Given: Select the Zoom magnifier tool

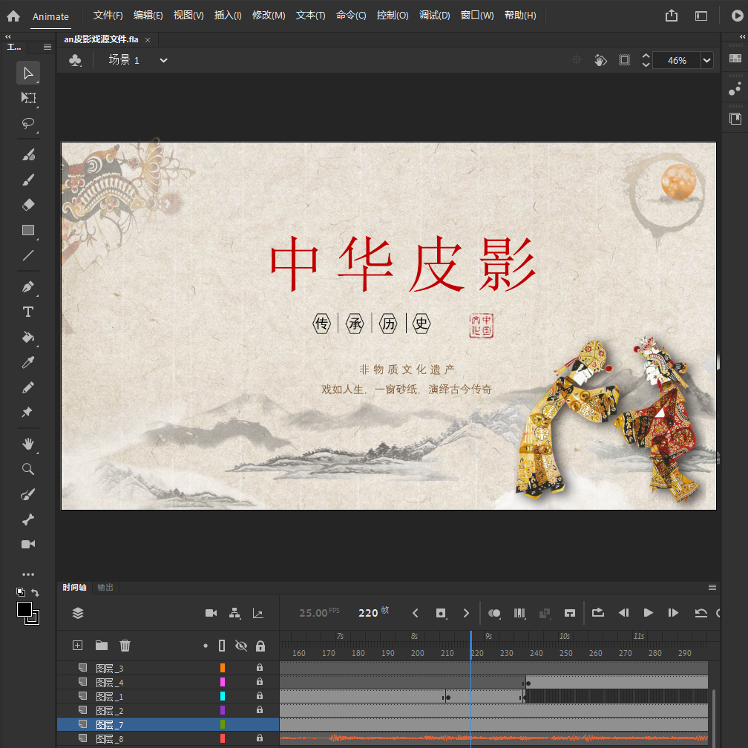Looking at the screenshot, I should click(x=28, y=470).
